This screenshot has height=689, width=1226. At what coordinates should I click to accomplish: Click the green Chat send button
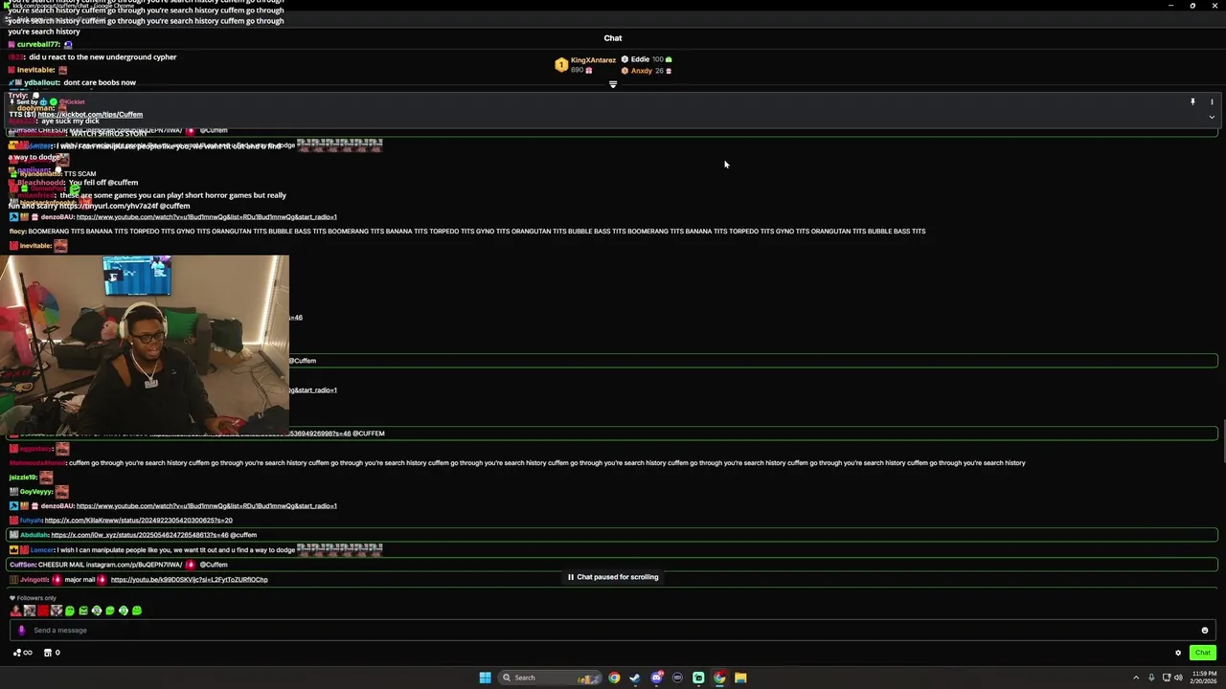1203,653
